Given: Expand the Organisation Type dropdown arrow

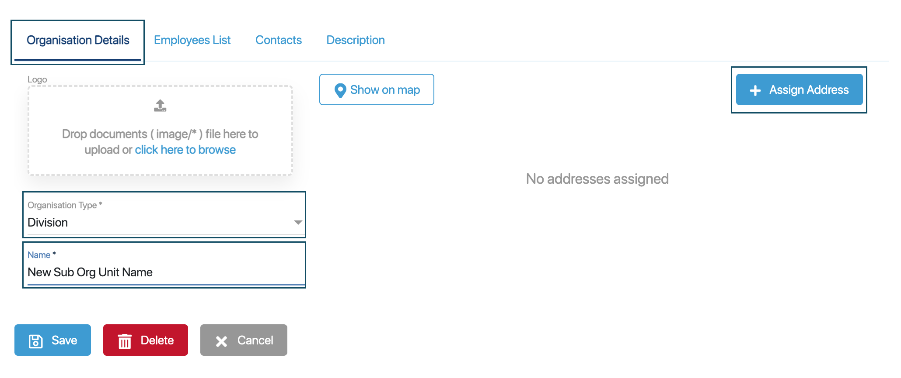Looking at the screenshot, I should pyautogui.click(x=298, y=223).
